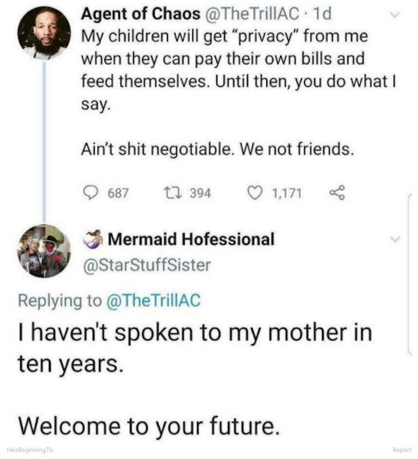This screenshot has width=418, height=459.
Task: Click the reply text "Welcome to your future."
Action: (149, 423)
